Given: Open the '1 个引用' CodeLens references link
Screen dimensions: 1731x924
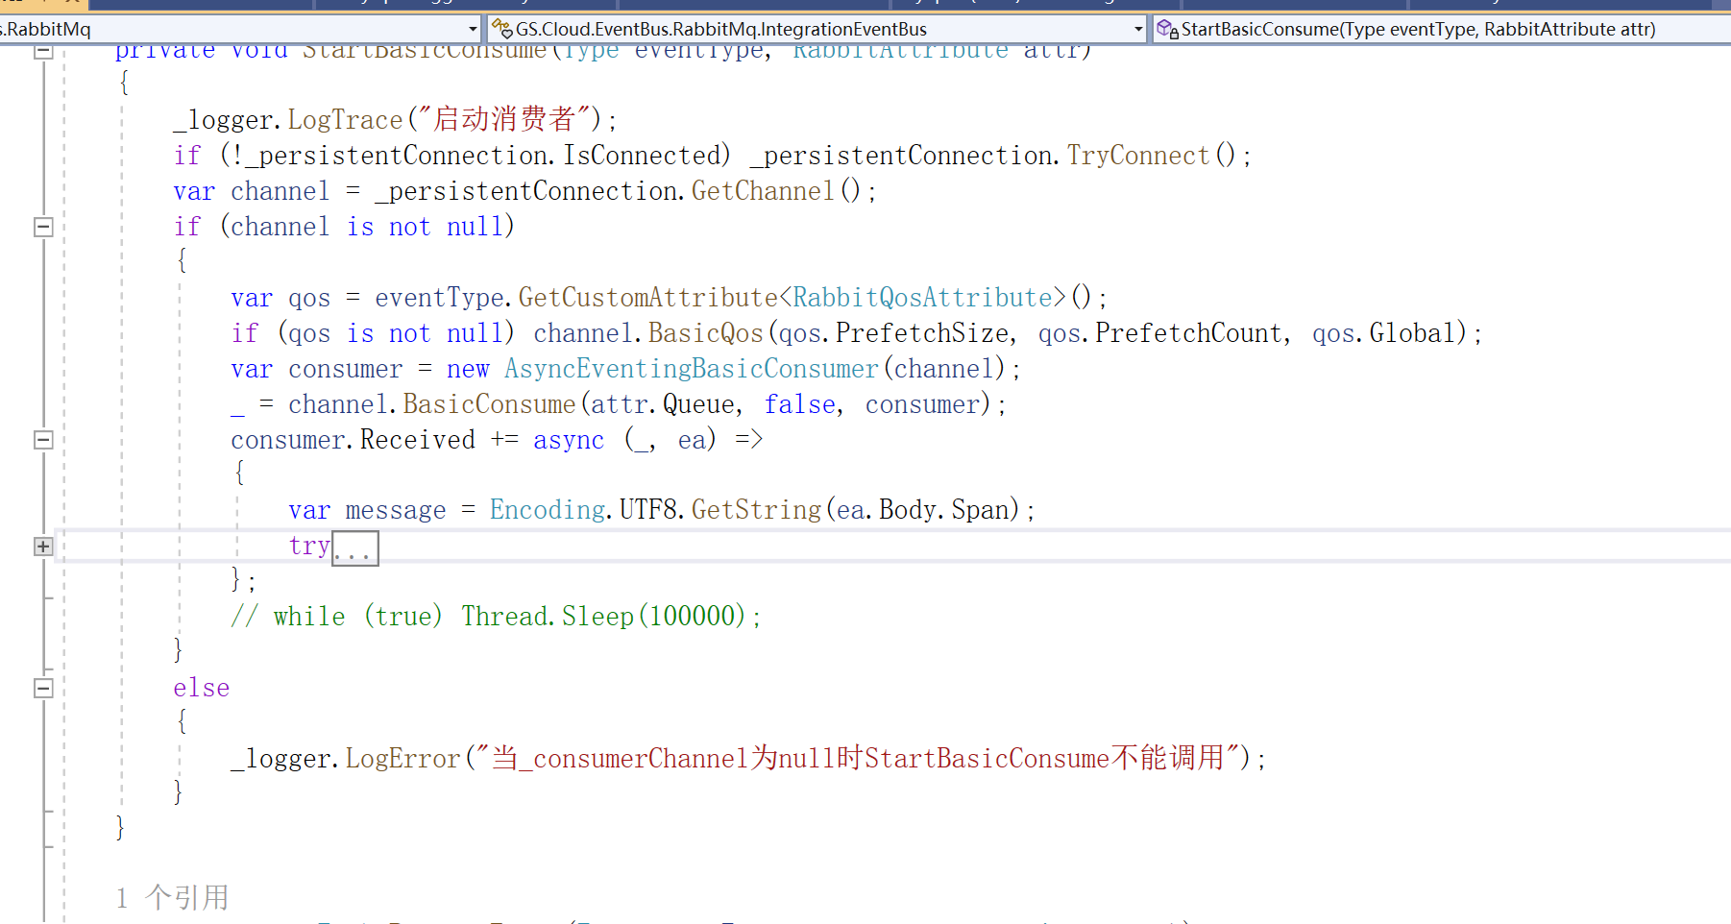Looking at the screenshot, I should pos(171,897).
